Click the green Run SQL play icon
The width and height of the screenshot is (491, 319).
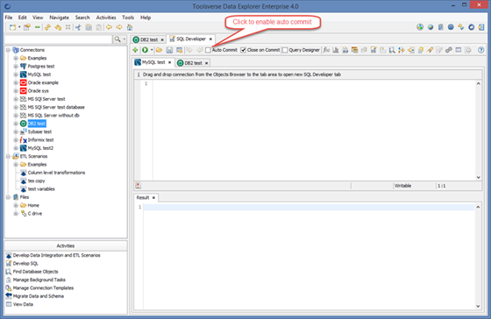coord(145,50)
